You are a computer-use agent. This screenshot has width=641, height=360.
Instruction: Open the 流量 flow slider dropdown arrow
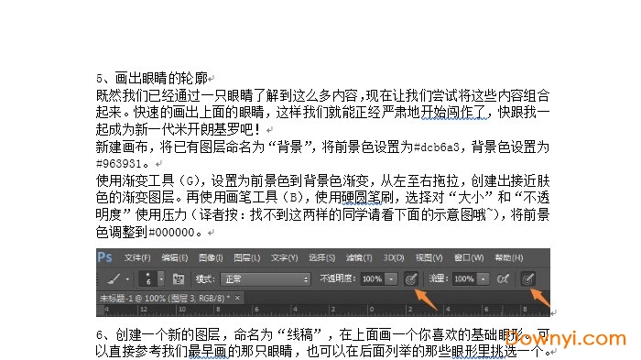pos(483,279)
